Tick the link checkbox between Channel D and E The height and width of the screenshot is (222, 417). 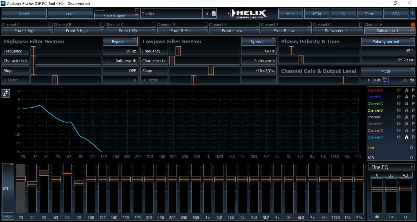click(206, 24)
